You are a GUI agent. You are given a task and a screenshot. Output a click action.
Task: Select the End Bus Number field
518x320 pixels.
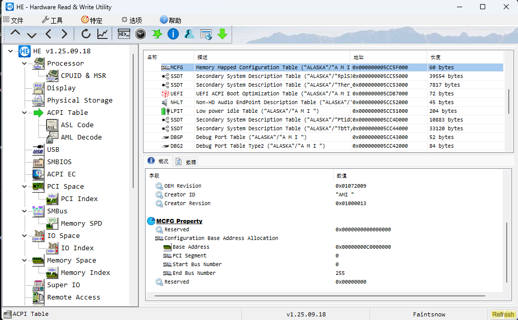(x=324, y=273)
